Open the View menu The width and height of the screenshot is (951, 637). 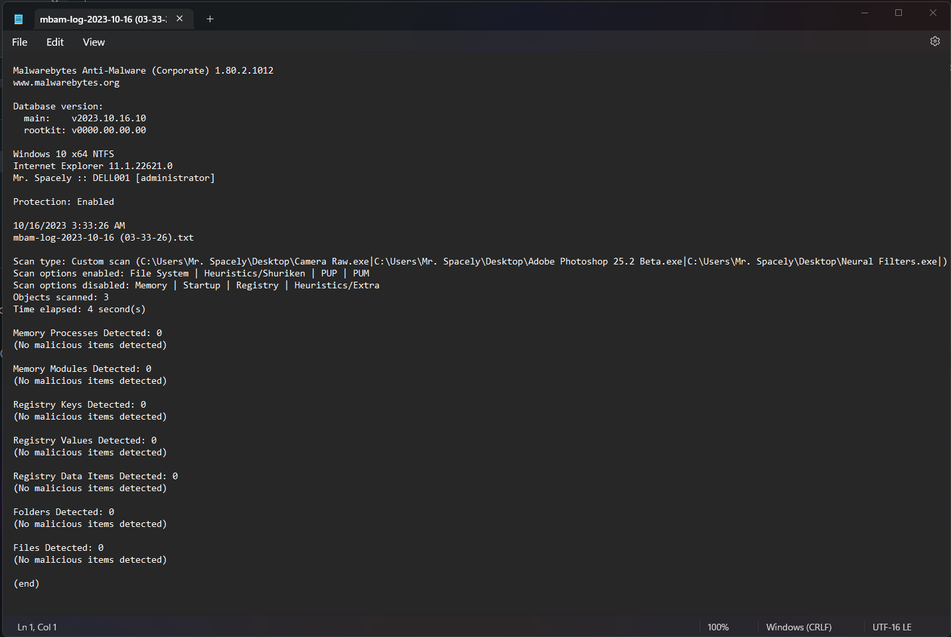pyautogui.click(x=94, y=42)
